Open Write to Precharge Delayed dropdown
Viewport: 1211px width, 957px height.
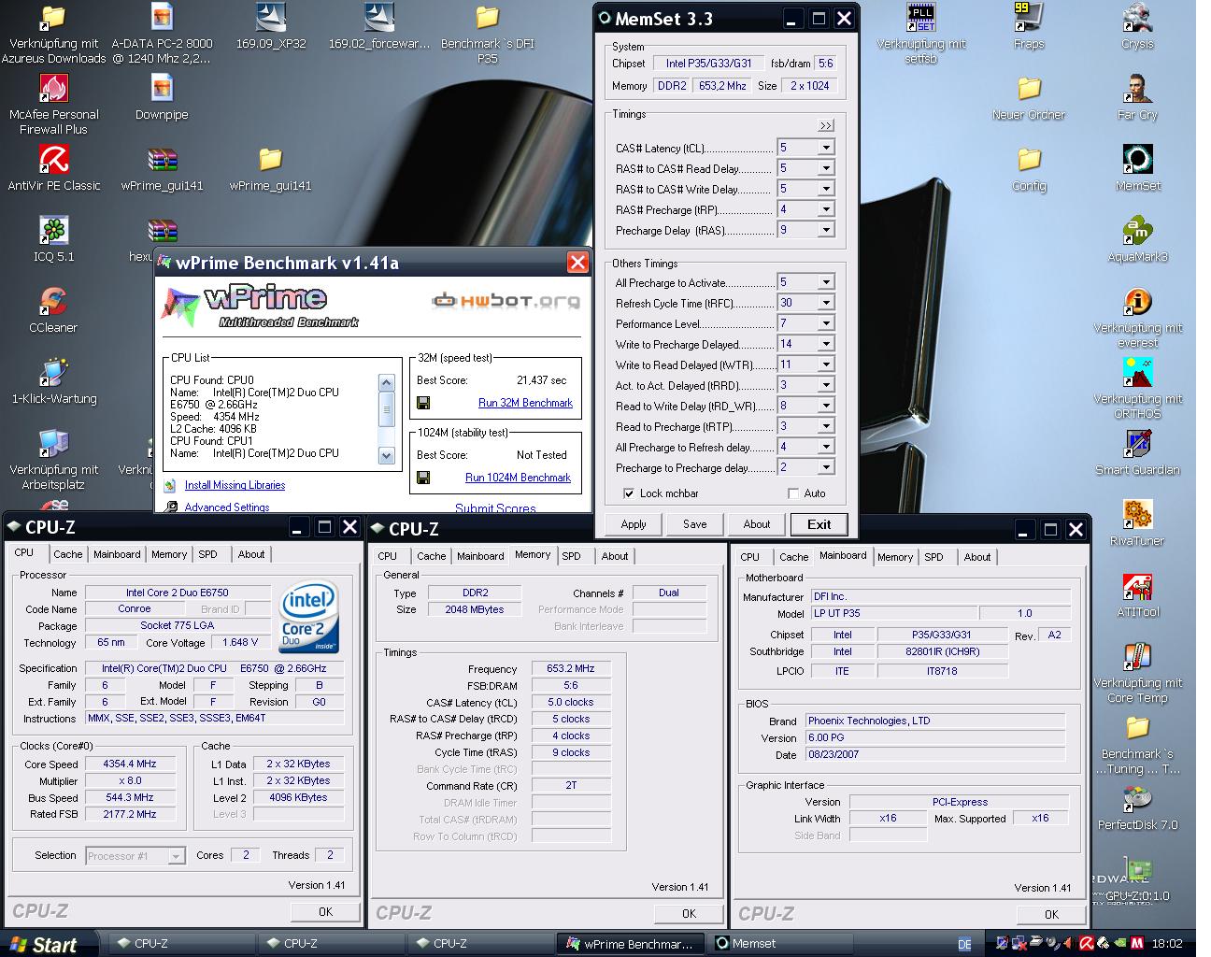tap(825, 344)
